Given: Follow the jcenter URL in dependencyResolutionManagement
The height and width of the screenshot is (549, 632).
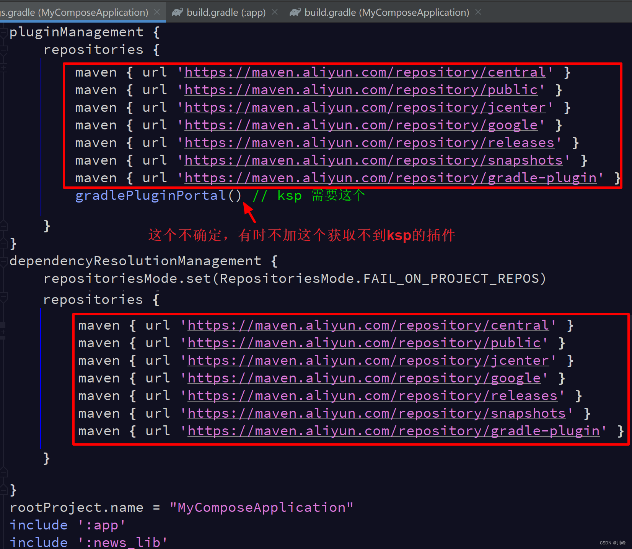Looking at the screenshot, I should tap(368, 361).
